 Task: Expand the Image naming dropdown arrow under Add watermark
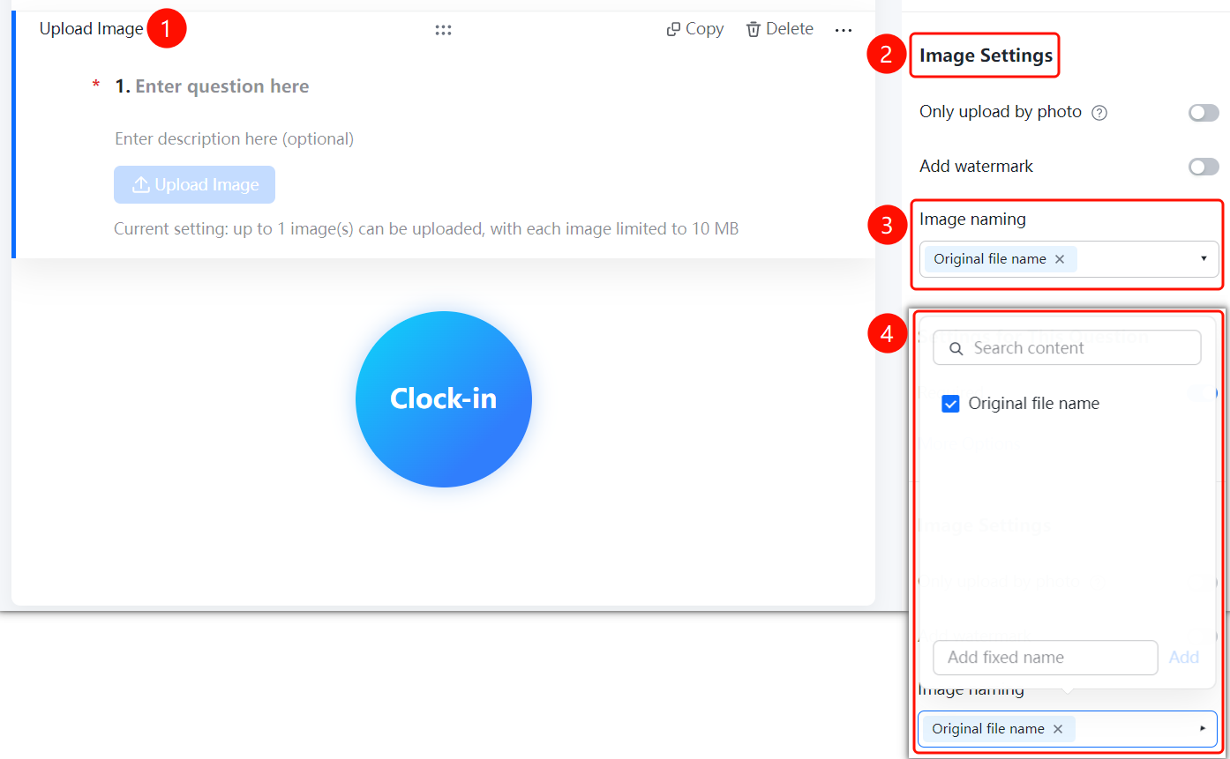[x=1204, y=259]
